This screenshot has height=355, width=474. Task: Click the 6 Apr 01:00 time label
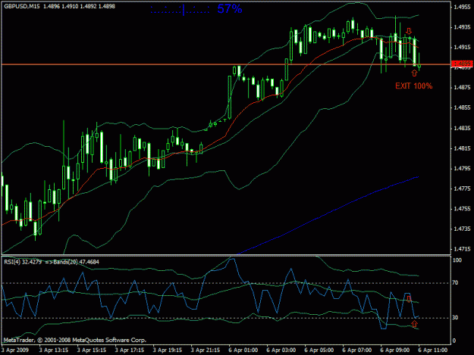243,350
